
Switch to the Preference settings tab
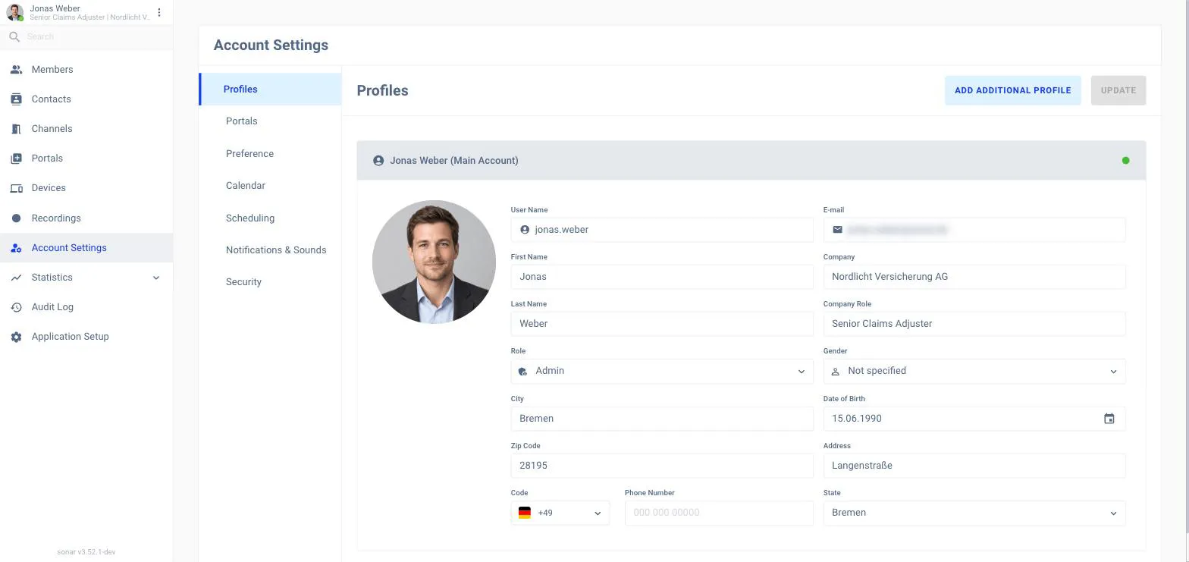click(x=271, y=153)
